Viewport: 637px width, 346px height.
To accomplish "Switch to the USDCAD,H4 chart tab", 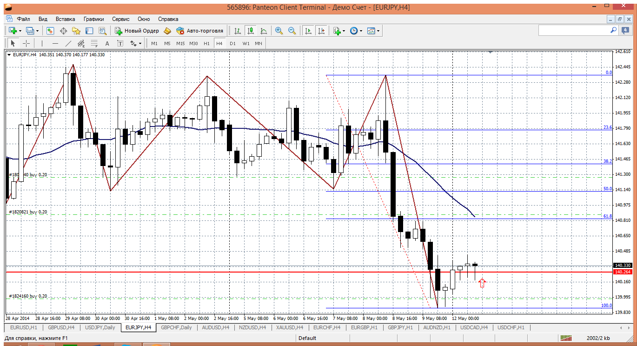I will click(474, 327).
